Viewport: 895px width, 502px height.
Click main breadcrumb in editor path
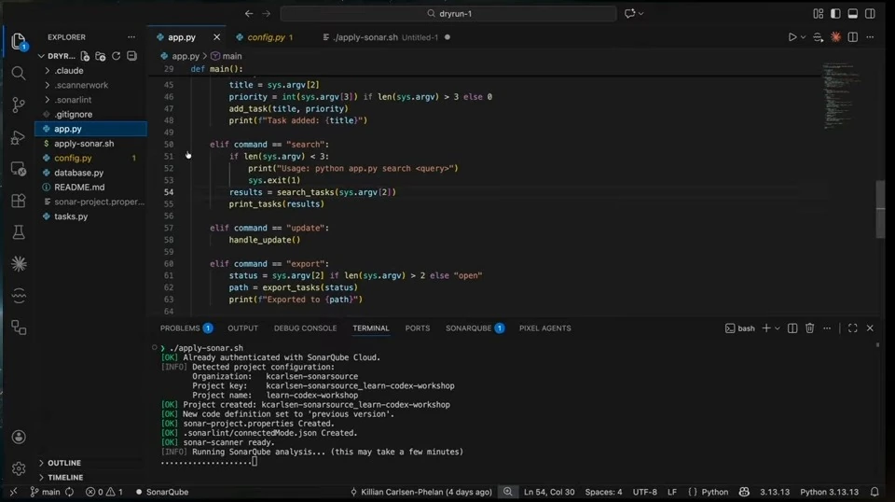226,56
